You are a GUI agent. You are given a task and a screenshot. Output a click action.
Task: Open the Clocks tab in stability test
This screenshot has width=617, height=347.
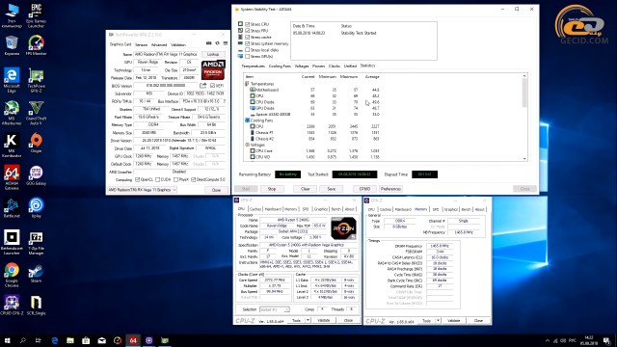pos(335,67)
